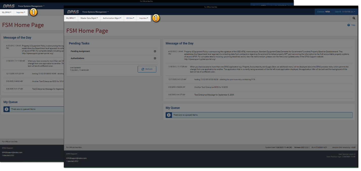The height and width of the screenshot is (171, 361).
Task: Click DPASSupport@leidos.com in the front window footer
Action: (x=76, y=158)
